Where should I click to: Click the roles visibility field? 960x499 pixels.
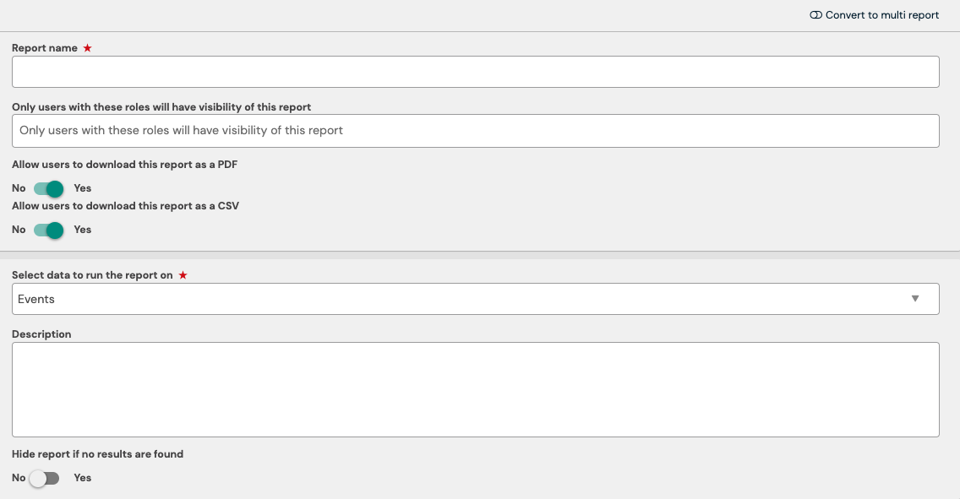pos(475,131)
